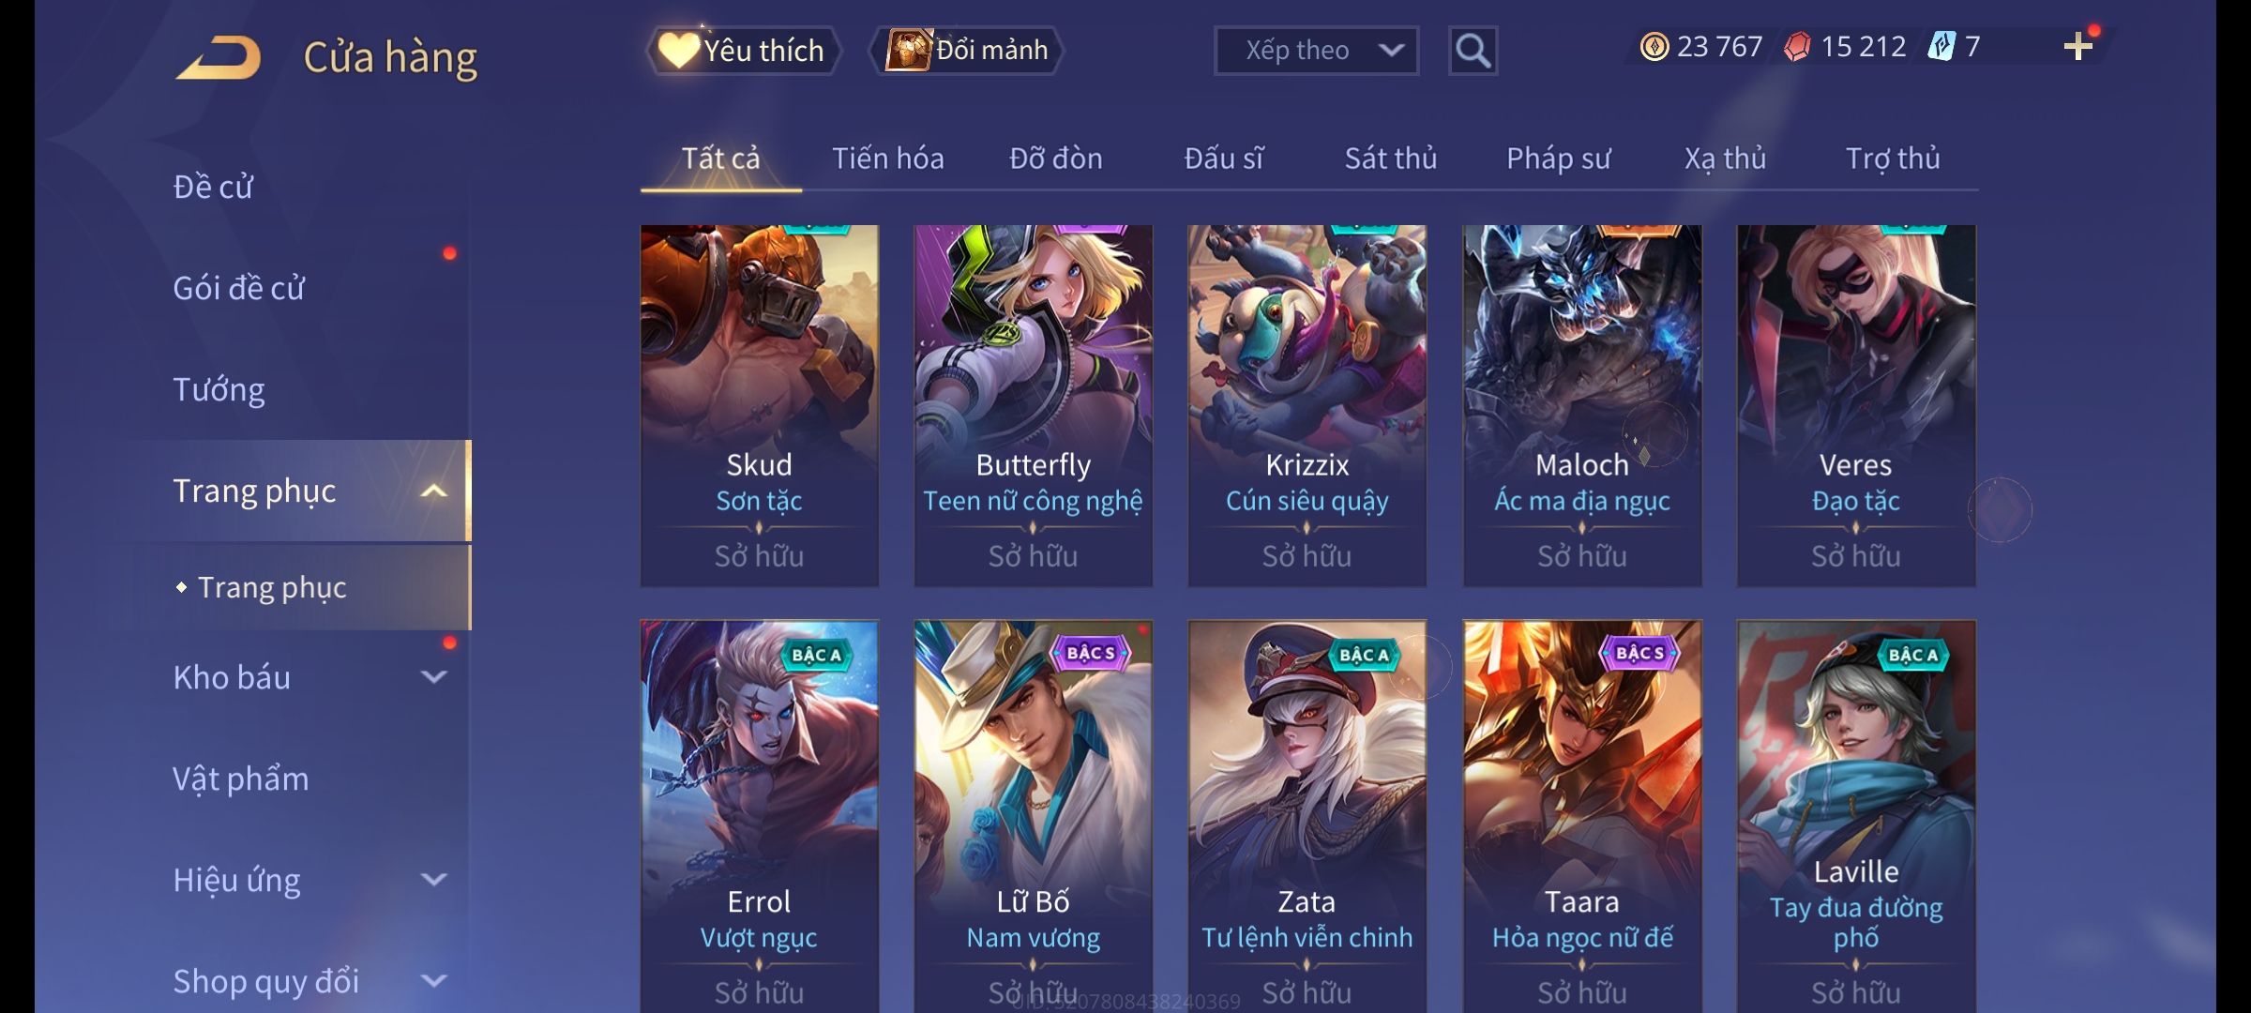The height and width of the screenshot is (1013, 2251).
Task: Tap the blue ticket voucher icon
Action: 1941,47
